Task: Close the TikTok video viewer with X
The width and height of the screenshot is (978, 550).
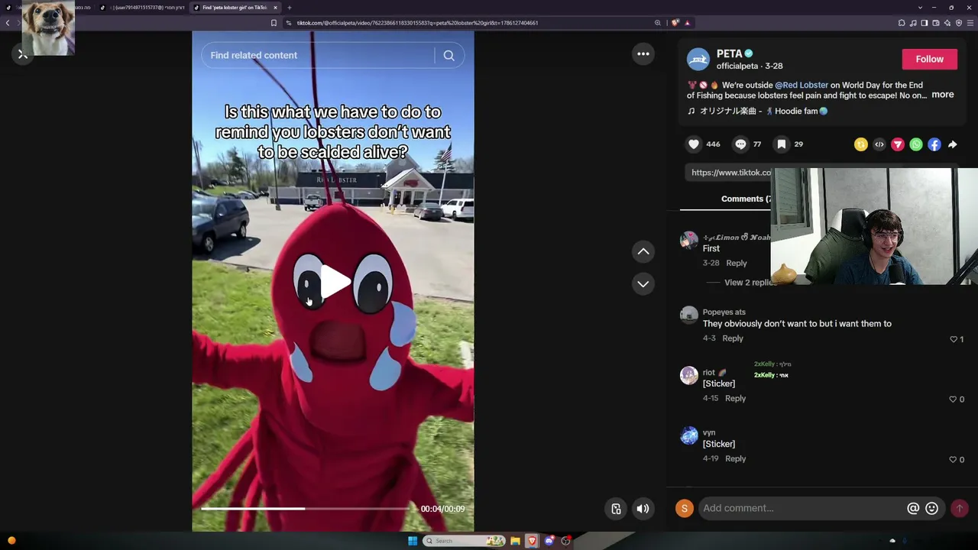Action: [22, 54]
